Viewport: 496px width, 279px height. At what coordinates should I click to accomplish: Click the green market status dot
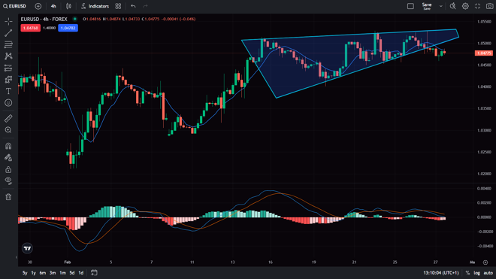(75, 19)
